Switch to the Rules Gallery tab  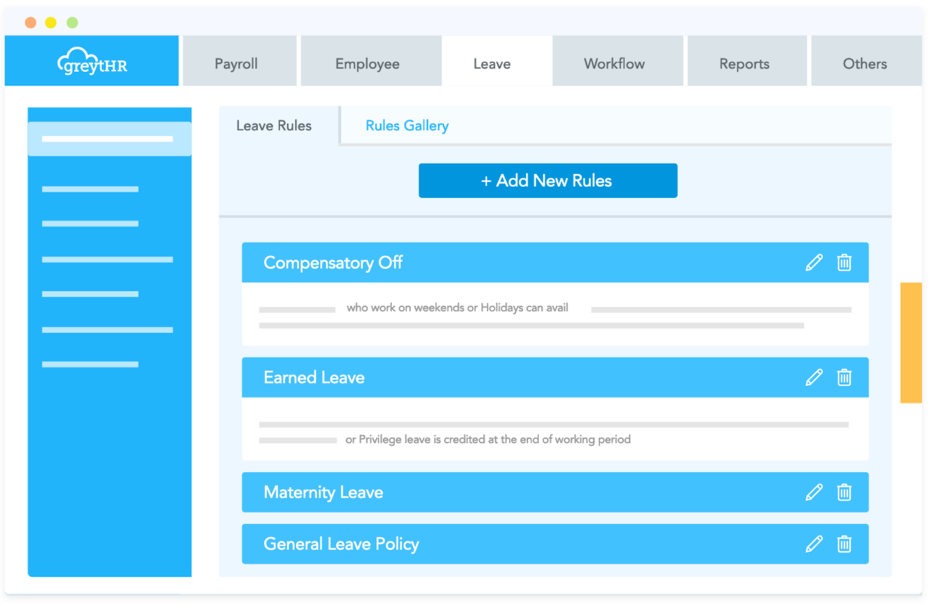pyautogui.click(x=407, y=125)
